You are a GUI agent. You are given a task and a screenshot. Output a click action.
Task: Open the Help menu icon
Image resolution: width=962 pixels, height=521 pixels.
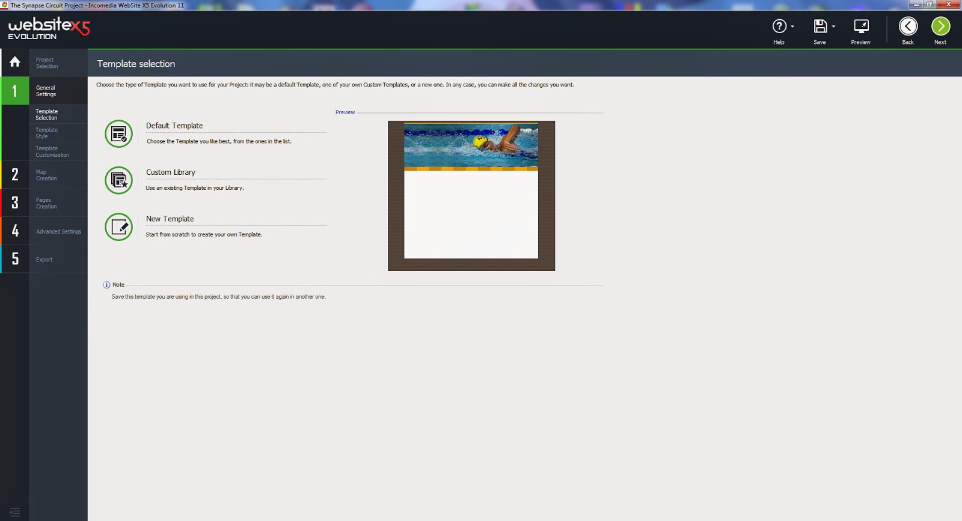(x=779, y=26)
